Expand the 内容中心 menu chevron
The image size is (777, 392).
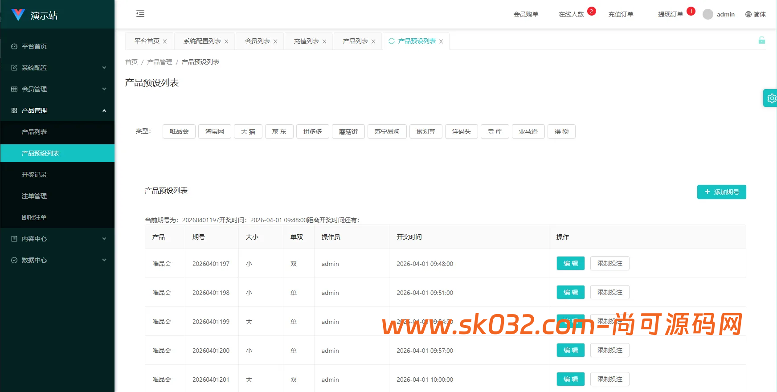[x=104, y=239]
